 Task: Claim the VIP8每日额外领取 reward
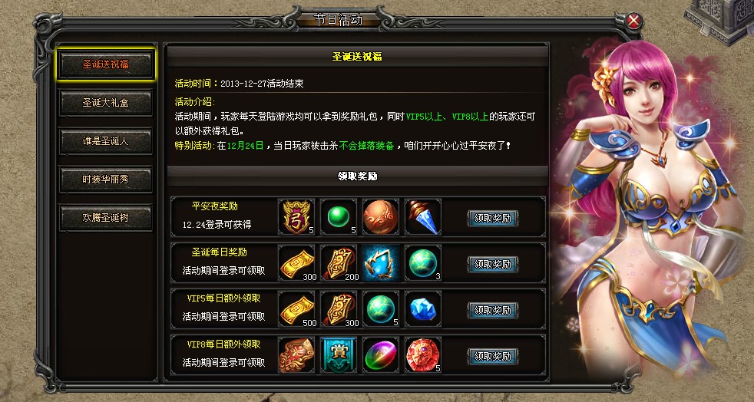(x=492, y=357)
